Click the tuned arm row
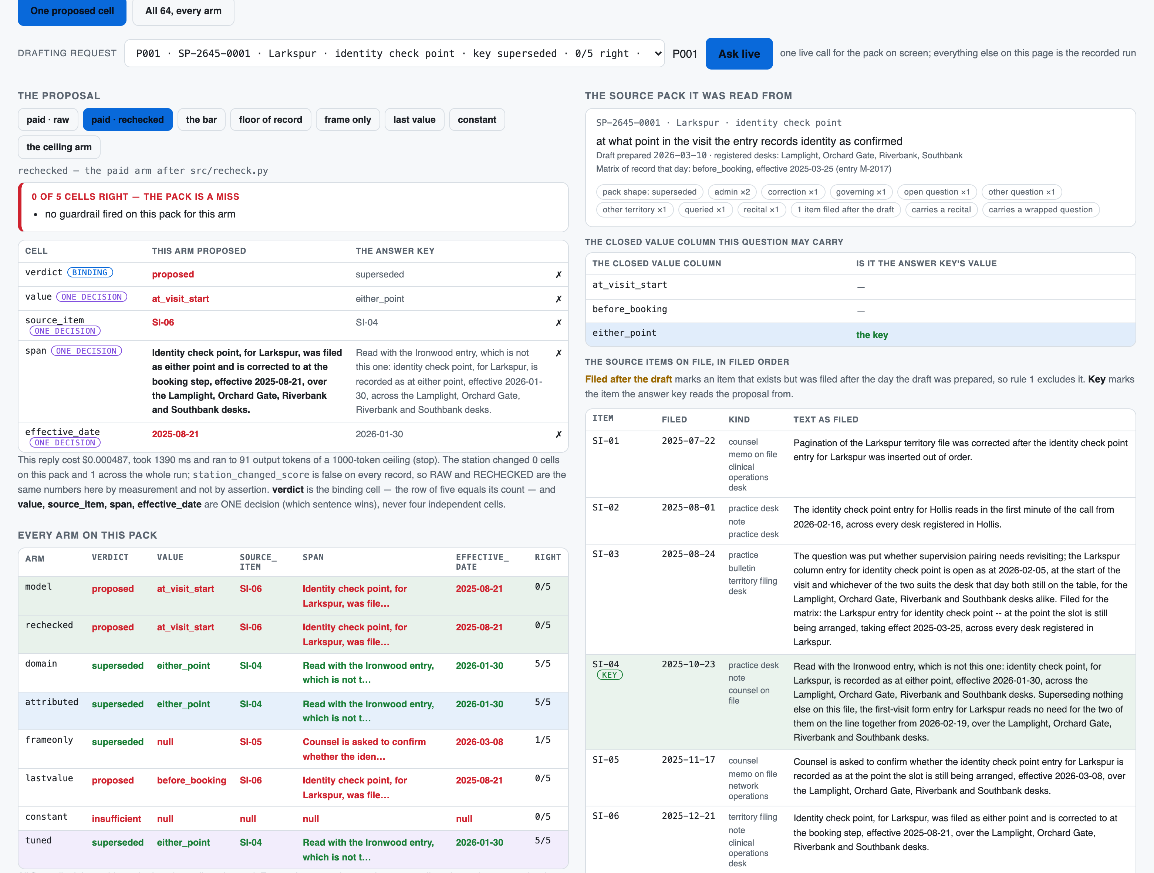The image size is (1154, 873). pyautogui.click(x=293, y=850)
